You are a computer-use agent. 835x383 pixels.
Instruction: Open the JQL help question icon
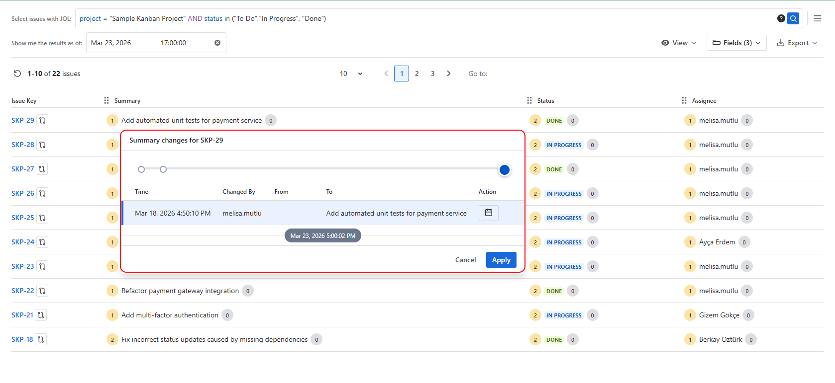pyautogui.click(x=781, y=18)
